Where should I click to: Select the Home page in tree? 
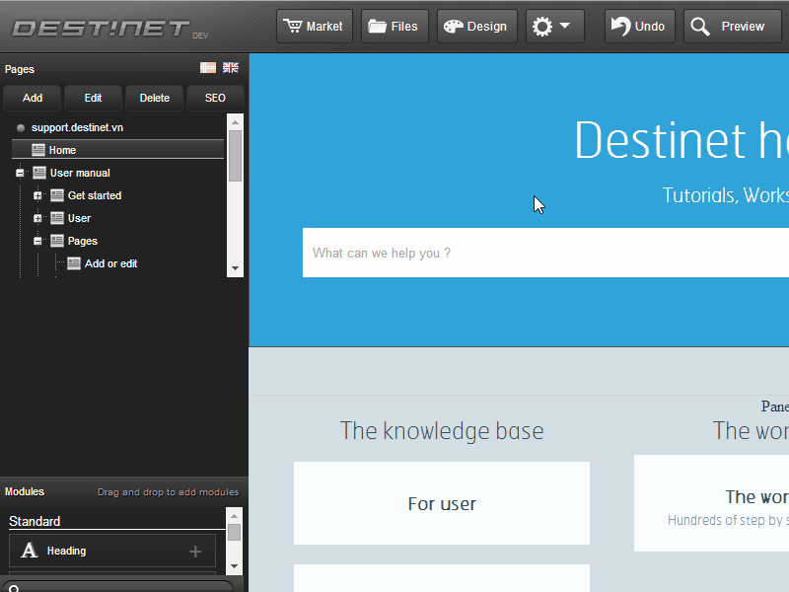click(62, 150)
